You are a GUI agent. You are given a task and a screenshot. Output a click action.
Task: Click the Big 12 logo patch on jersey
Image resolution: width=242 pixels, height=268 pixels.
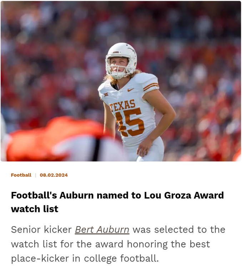point(106,95)
